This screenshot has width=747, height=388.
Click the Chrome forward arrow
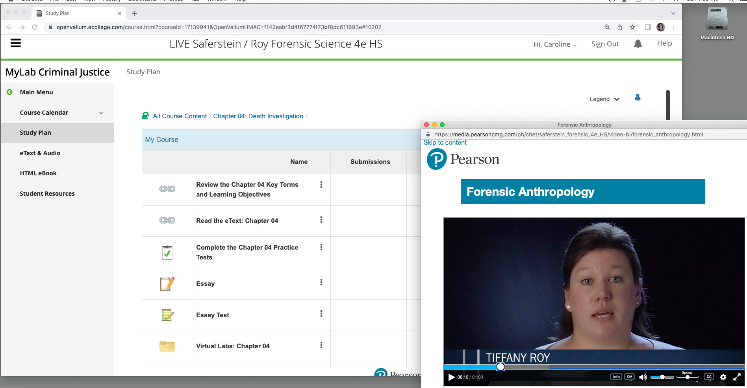(x=22, y=27)
